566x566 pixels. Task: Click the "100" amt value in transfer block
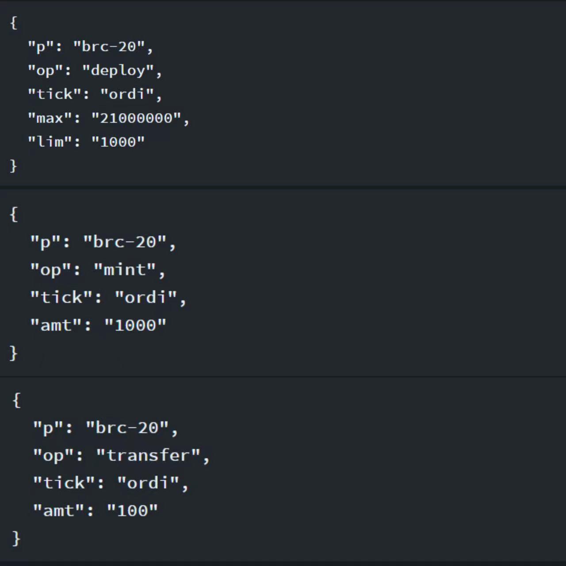pos(132,511)
